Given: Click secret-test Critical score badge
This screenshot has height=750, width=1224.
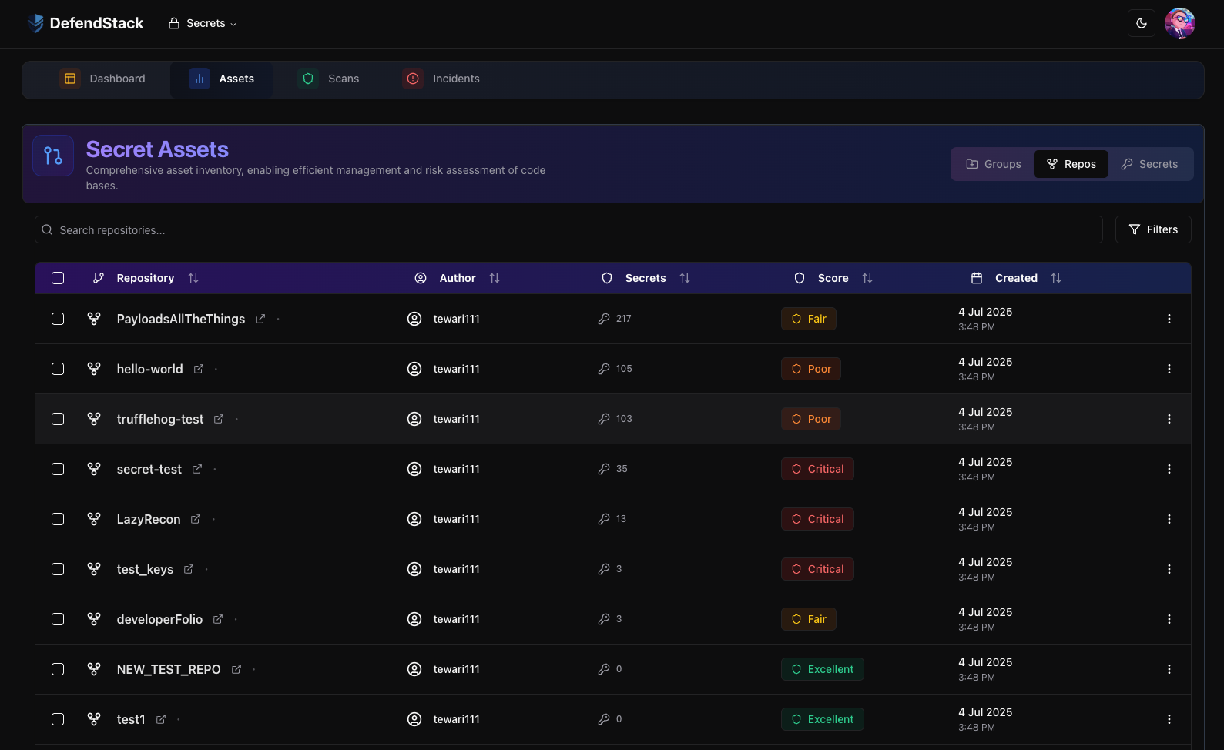Looking at the screenshot, I should coord(817,469).
